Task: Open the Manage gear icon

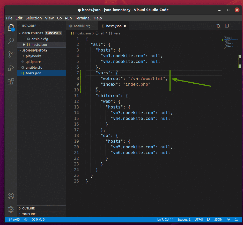Action: tap(11, 209)
